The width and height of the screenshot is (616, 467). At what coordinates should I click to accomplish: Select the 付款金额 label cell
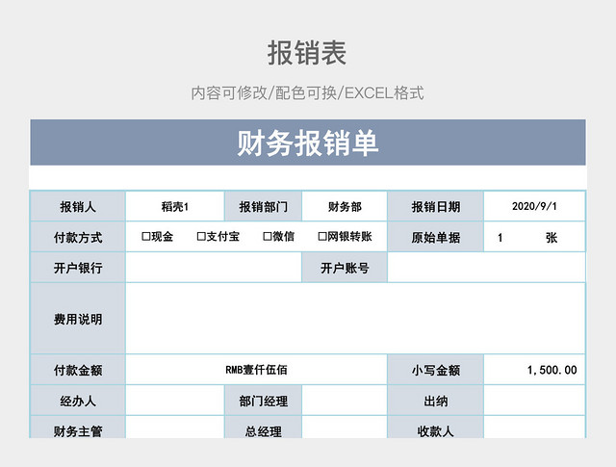78,370
